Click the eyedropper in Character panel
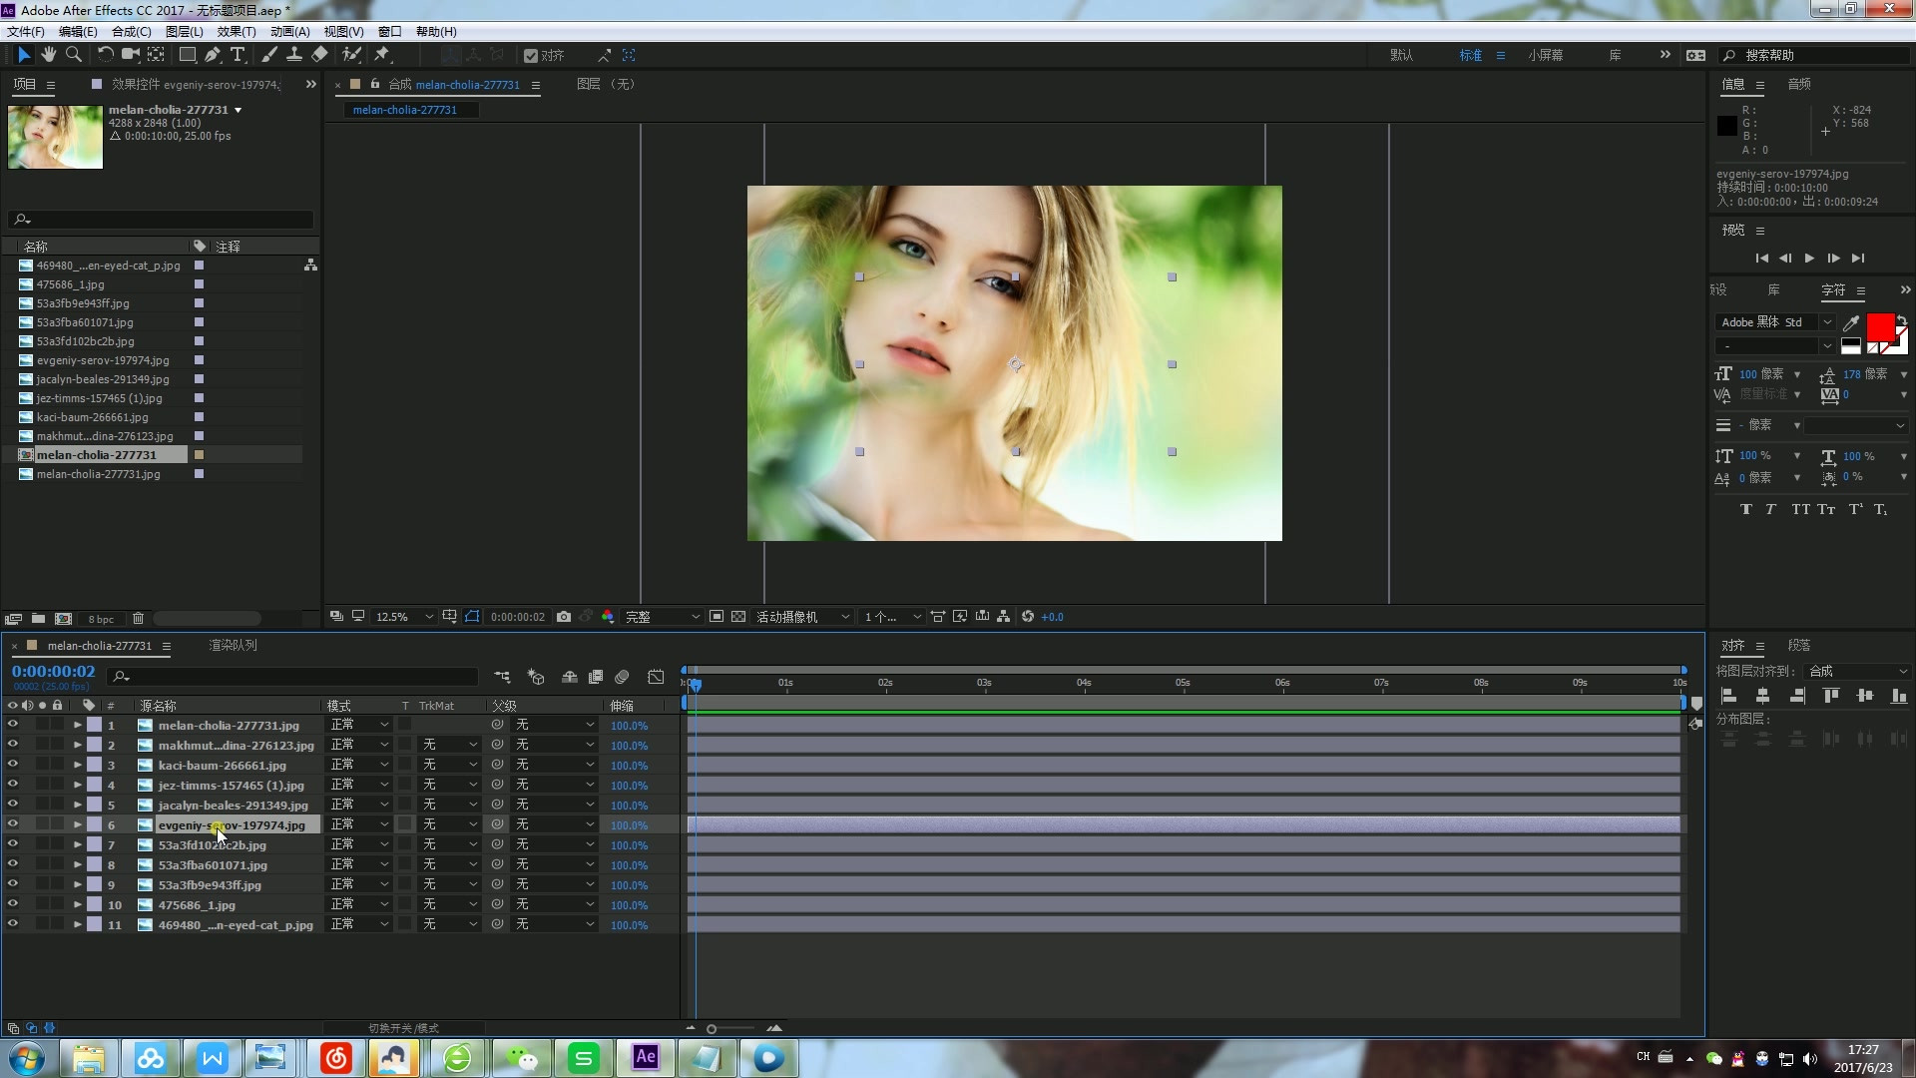The height and width of the screenshot is (1078, 1916). tap(1851, 322)
